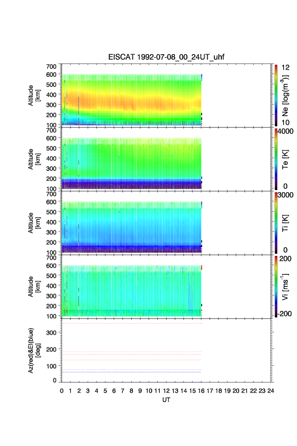Screen dimensions: 297x446
Task: Click the Ti ion temperature colorbar
Action: point(276,223)
